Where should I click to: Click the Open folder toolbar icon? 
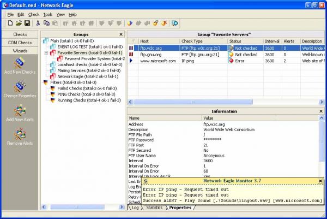click(x=19, y=23)
